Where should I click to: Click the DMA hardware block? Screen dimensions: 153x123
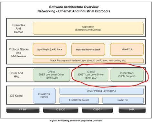coord(132,110)
